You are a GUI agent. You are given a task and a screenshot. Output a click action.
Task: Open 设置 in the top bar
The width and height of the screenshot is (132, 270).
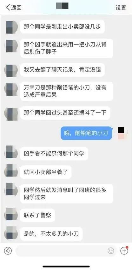[x=121, y=8]
